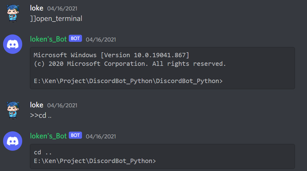
Task: Click loke username above >>cd .. message
Action: (x=37, y=105)
